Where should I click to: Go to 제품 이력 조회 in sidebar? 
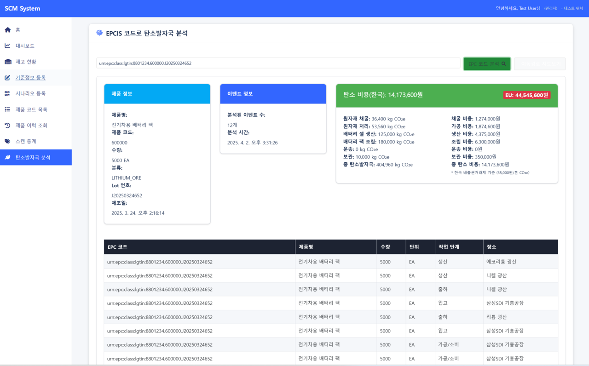[31, 126]
